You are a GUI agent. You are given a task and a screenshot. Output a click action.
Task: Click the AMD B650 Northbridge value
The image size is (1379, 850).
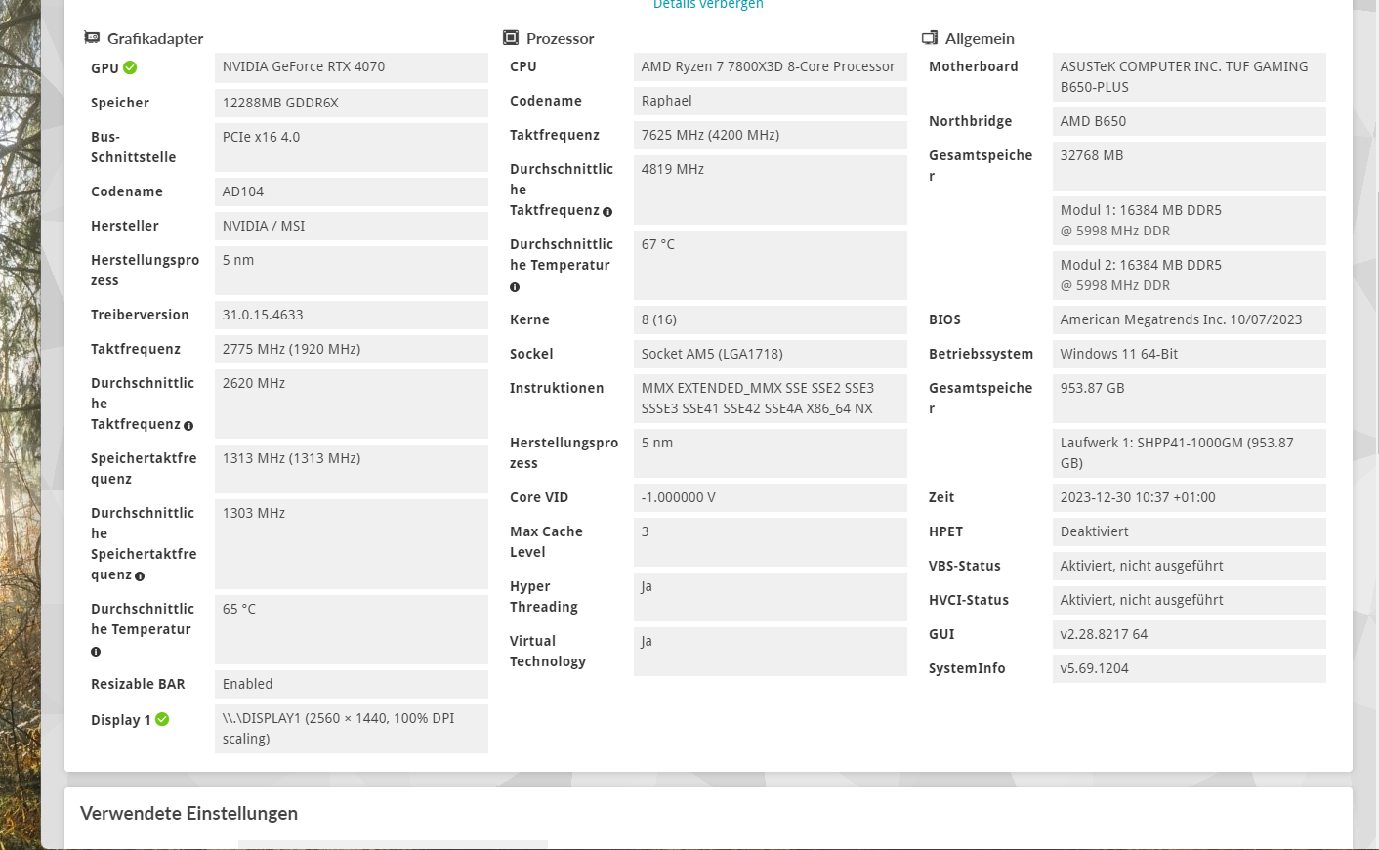1190,121
